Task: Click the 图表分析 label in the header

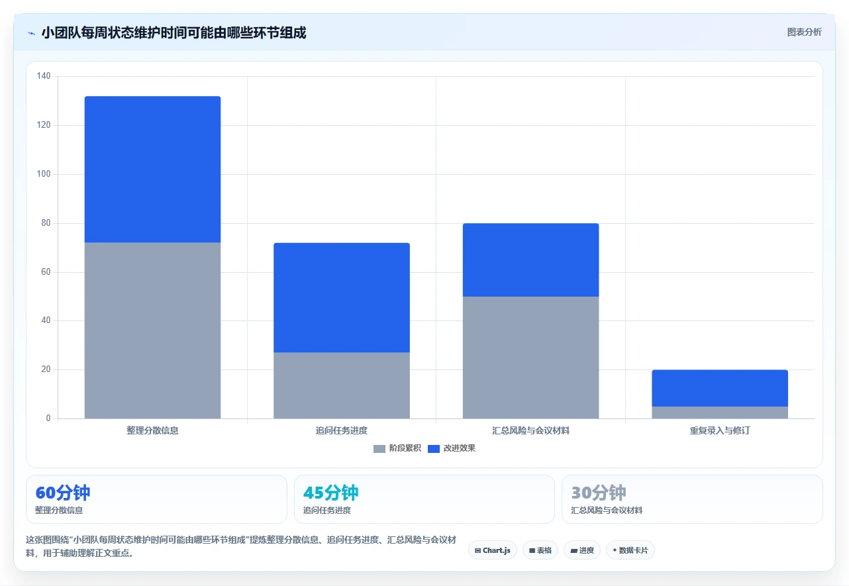Action: point(804,32)
